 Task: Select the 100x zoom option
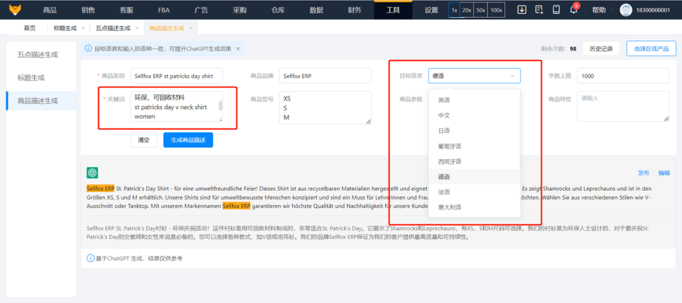[x=496, y=10]
